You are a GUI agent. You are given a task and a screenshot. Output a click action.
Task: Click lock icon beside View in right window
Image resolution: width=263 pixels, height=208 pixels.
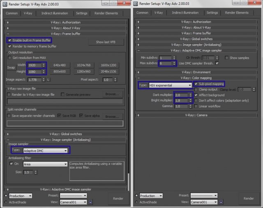tap(221, 202)
